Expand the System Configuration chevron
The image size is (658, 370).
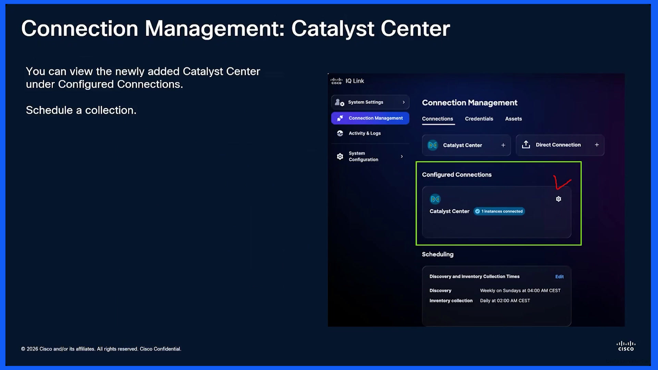[402, 156]
